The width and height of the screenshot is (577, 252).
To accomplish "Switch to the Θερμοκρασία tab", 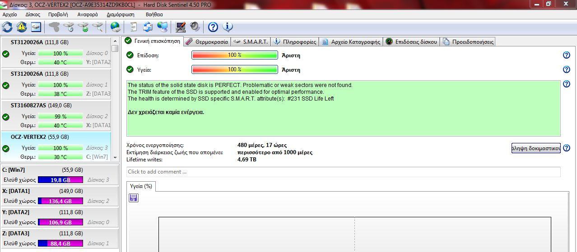I will [207, 41].
